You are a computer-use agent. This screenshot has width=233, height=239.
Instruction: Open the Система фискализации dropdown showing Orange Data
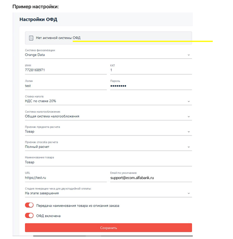tap(108, 54)
